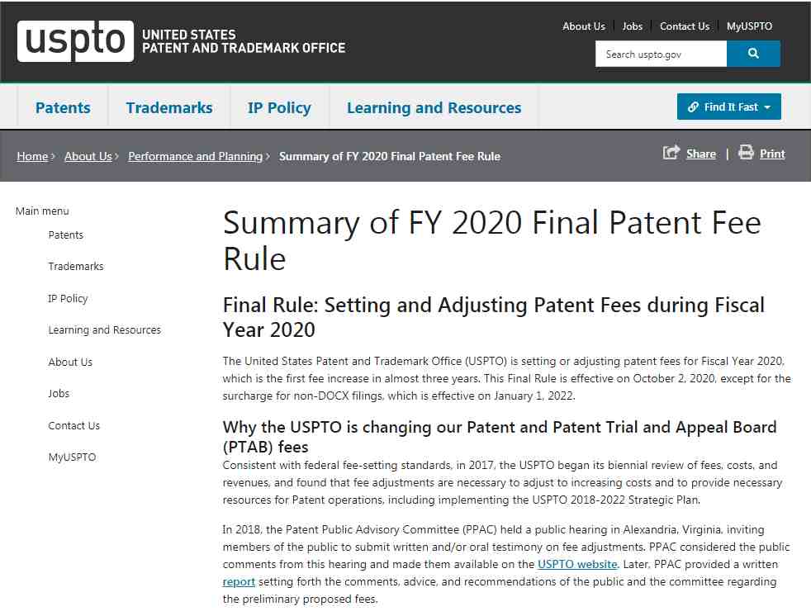Open the report link in the paragraph
This screenshot has height=616, width=811.
click(239, 582)
